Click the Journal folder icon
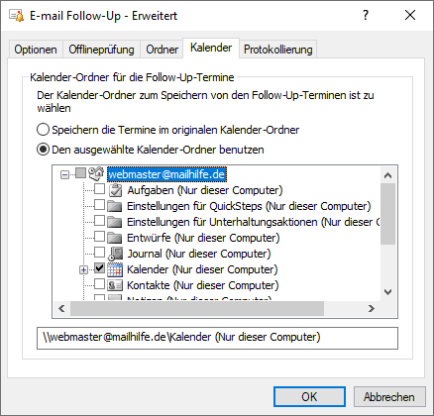Viewport: 434px width, 416px height. coord(115,254)
